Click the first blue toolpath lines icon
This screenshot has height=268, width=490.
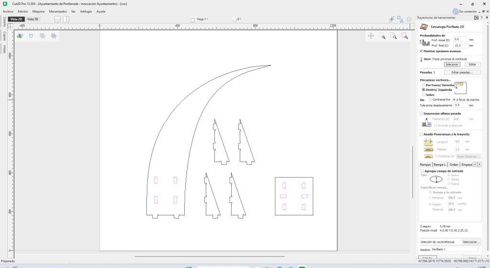point(43,36)
